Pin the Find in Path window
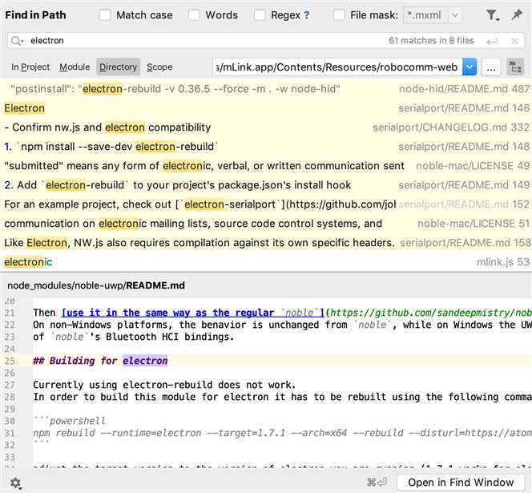Viewport: 532px width, 493px height. [x=517, y=14]
